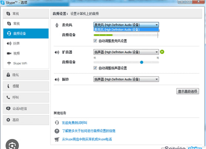This screenshot has width=206, height=149.
Task: Choose 麦克风 (High Definition Audio 设备) list option
Action: [x=126, y=30]
